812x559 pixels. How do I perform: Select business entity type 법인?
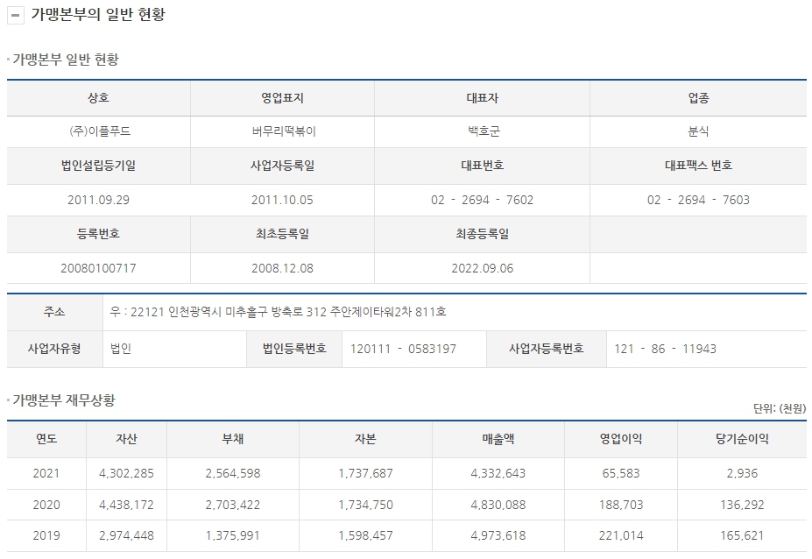pyautogui.click(x=121, y=349)
